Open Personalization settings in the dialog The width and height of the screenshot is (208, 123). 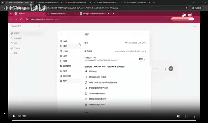70,51
